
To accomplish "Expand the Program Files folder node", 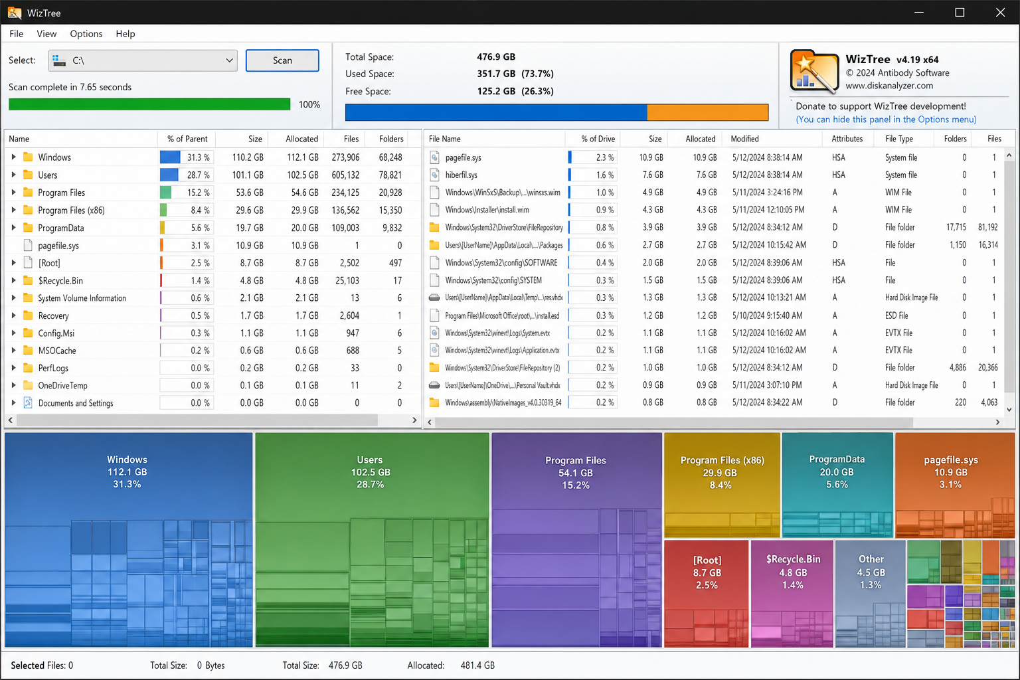I will click(x=13, y=193).
